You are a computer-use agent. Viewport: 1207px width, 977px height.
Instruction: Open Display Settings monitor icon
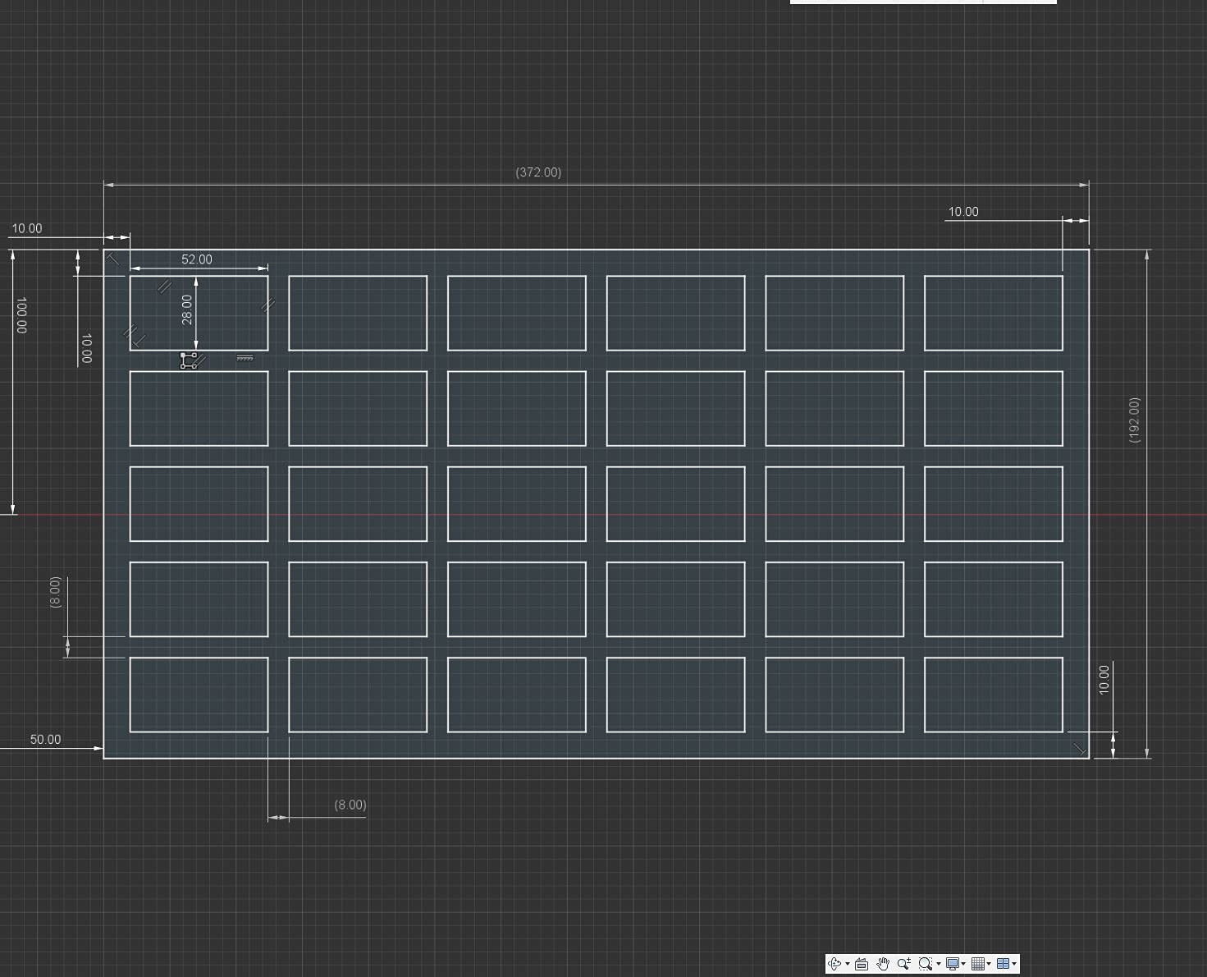pos(953,964)
